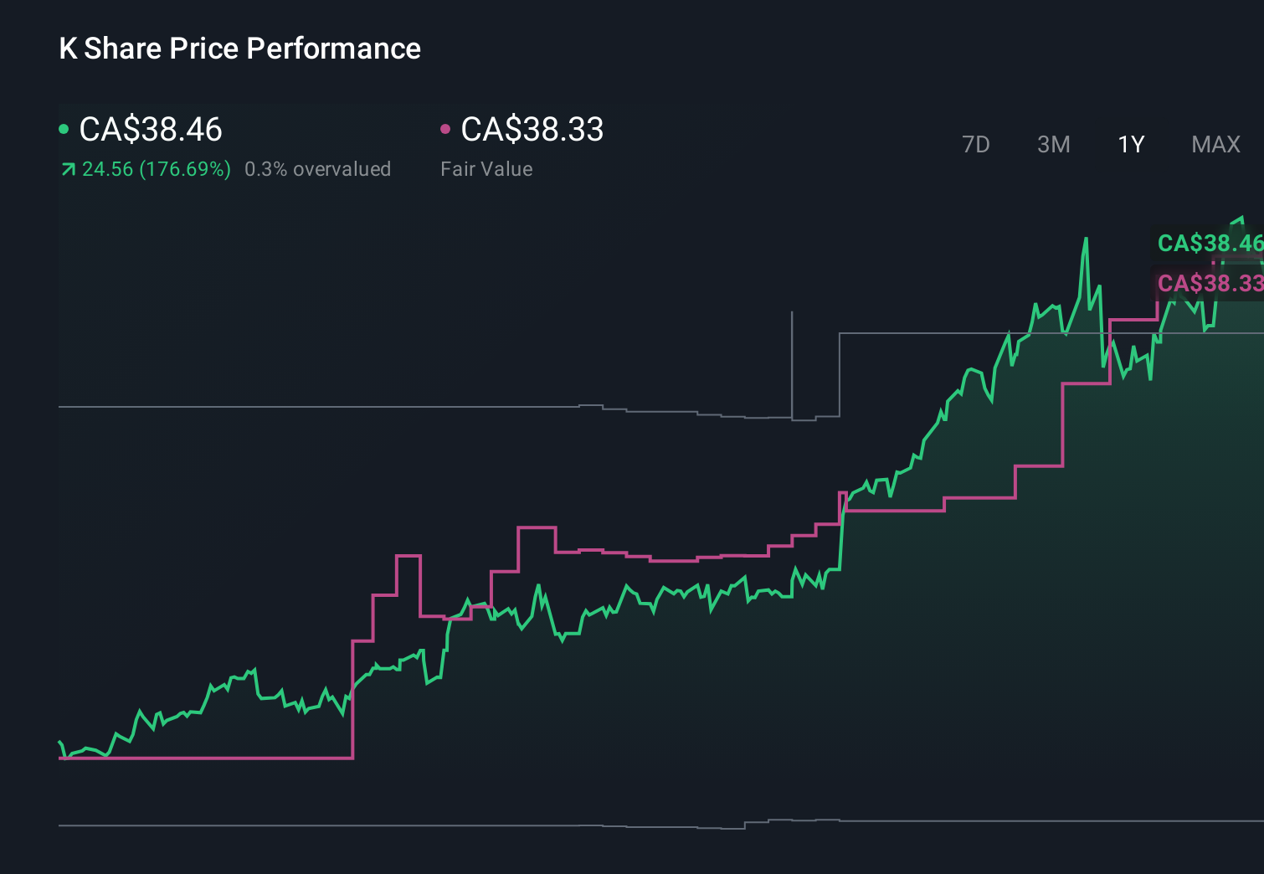Open the MAX historical view
1264x874 pixels.
1215,144
